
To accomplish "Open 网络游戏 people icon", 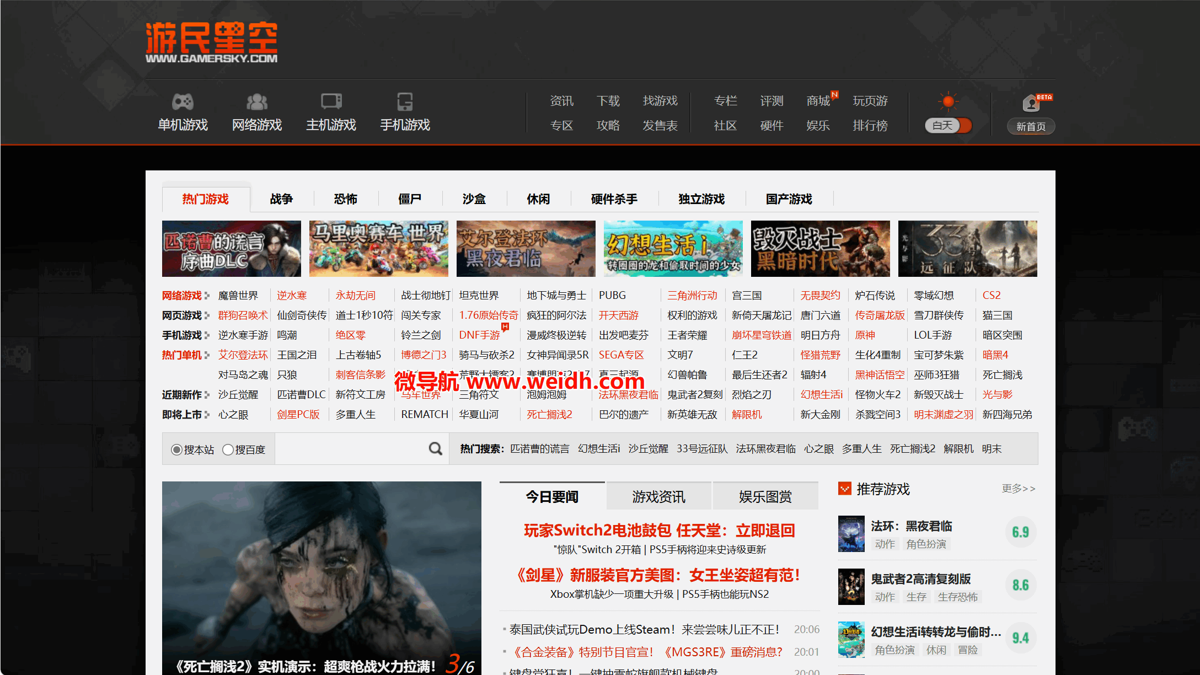I will 256,101.
